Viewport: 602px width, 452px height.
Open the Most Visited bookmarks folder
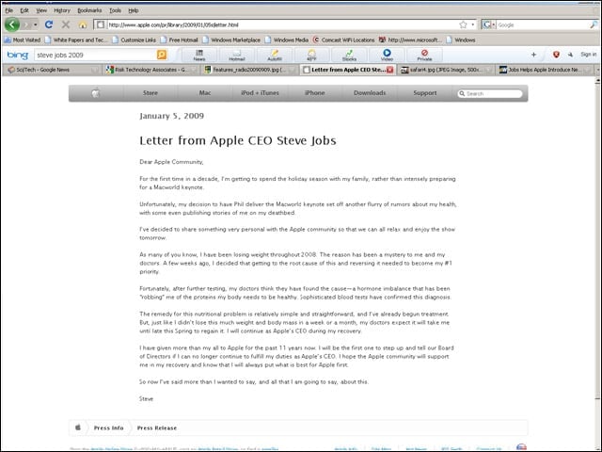(x=23, y=40)
